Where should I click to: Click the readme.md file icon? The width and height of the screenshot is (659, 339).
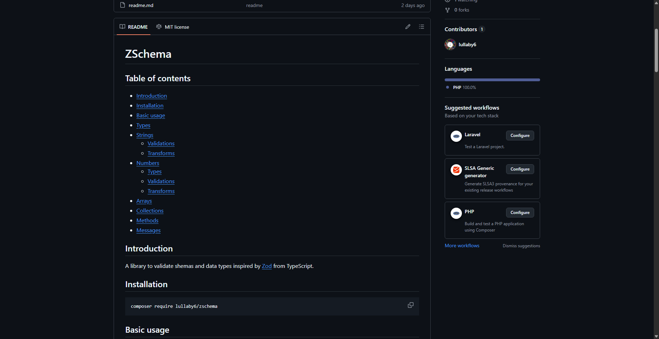tap(122, 5)
